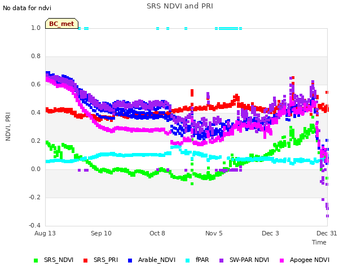Click the red SRS_PRI legend swatch

pos(85,260)
